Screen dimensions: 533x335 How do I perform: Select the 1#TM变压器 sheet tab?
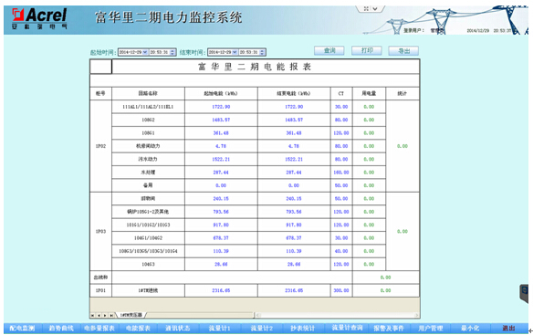(131, 315)
